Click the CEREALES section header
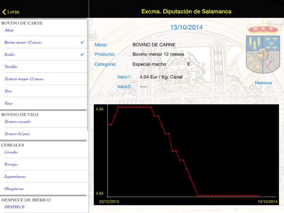This screenshot has height=213, width=284. [12, 145]
